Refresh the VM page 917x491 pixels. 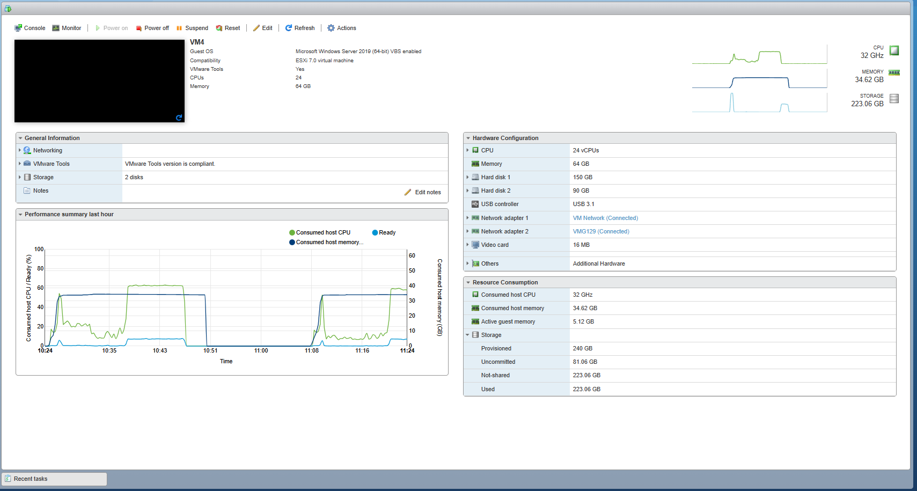pos(300,28)
